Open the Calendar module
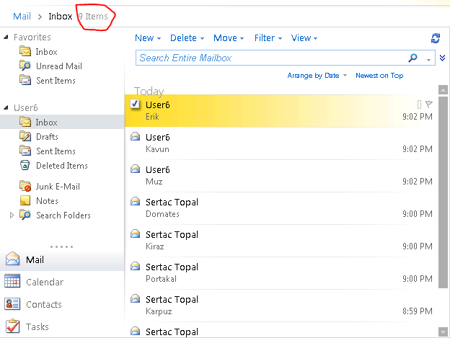450x338 pixels. 44,283
